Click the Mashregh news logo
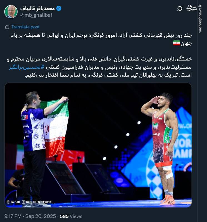Screen dimensions: 207x222 point(191,8)
